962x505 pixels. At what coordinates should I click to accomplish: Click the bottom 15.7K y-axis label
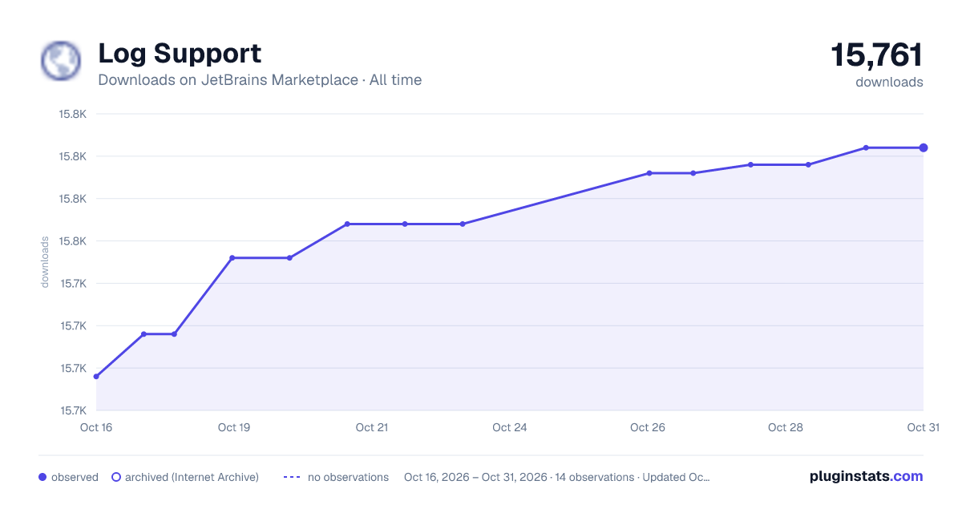pos(73,410)
